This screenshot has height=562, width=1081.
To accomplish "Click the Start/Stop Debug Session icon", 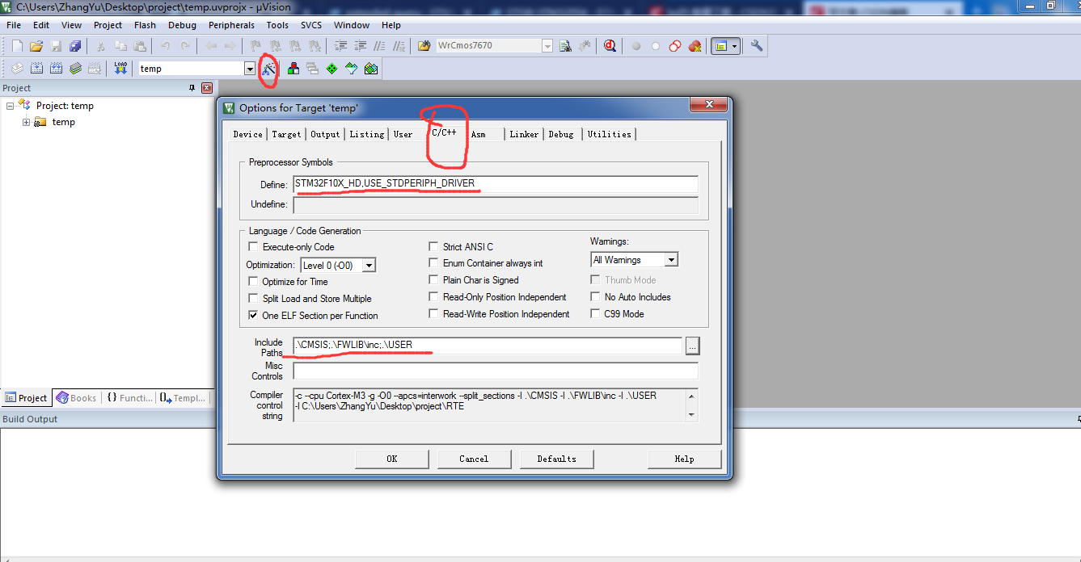I will [x=610, y=46].
